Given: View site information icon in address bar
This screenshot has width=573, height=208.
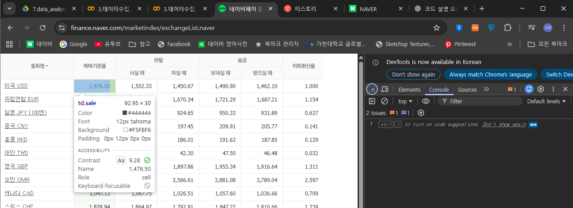Looking at the screenshot, I should [x=62, y=28].
